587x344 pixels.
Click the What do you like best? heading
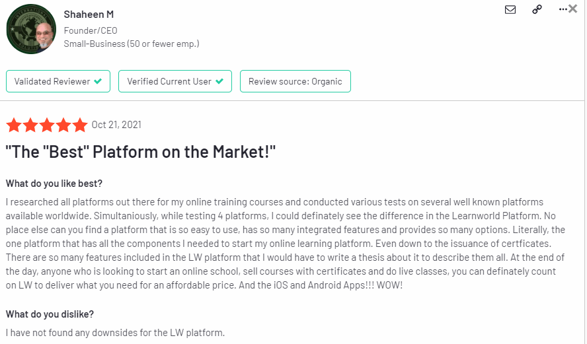(54, 184)
